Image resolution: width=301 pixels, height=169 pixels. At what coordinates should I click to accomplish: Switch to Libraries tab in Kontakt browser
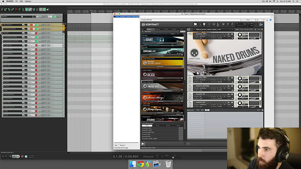149,29
